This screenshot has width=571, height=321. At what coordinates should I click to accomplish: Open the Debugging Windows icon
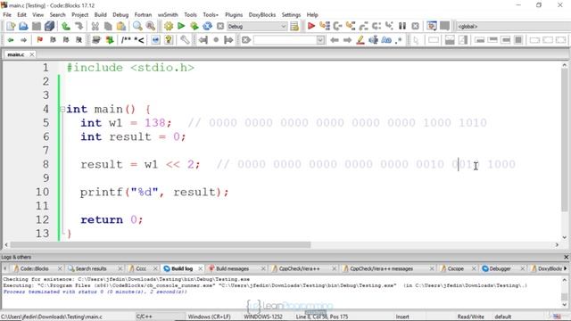pos(432,26)
